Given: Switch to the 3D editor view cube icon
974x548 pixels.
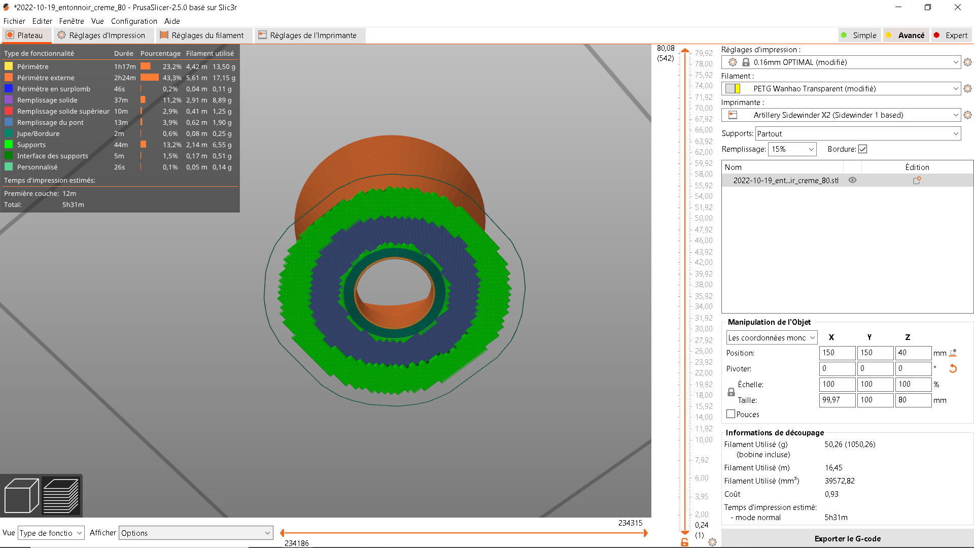Looking at the screenshot, I should [21, 495].
